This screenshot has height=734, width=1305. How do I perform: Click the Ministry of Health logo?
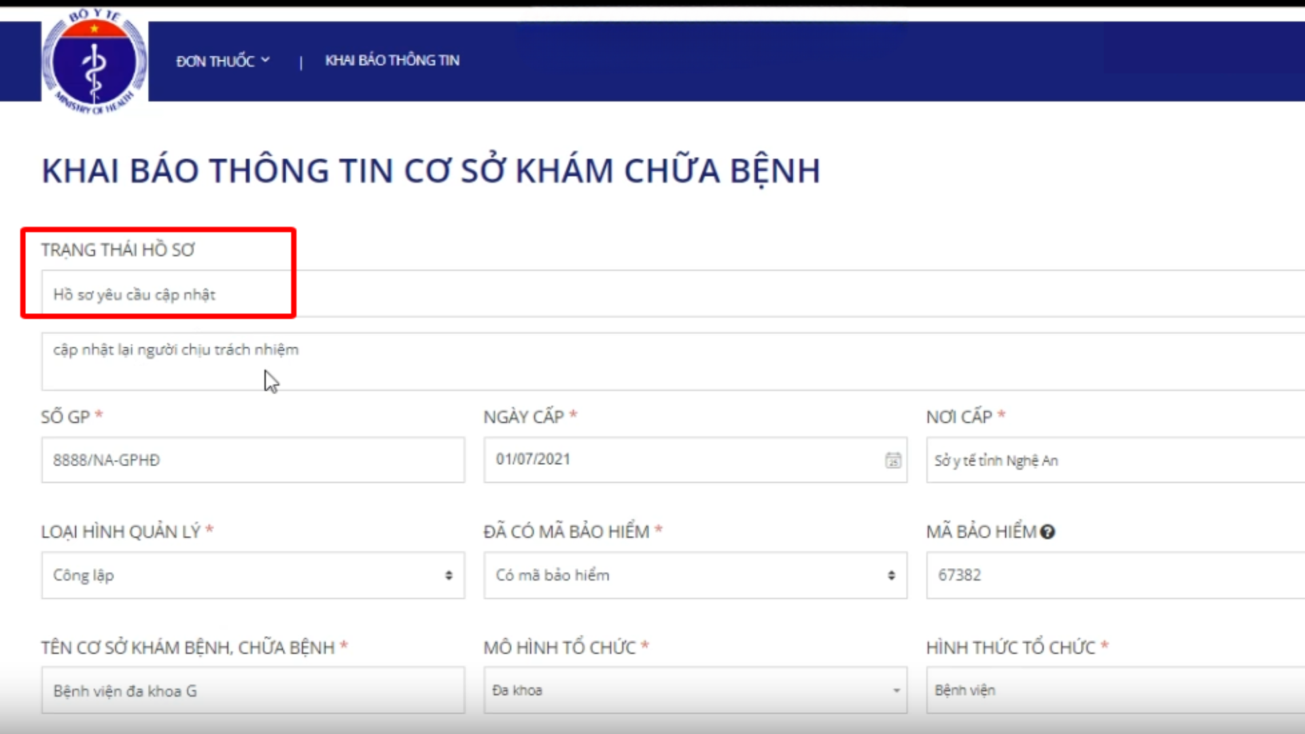(94, 61)
